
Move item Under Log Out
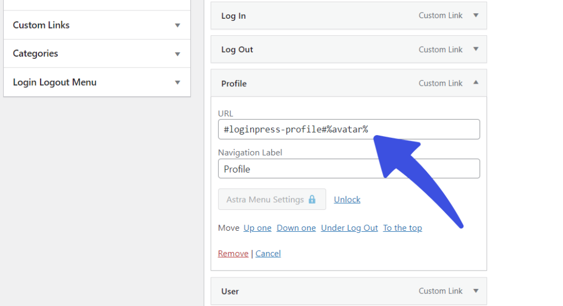tap(349, 228)
